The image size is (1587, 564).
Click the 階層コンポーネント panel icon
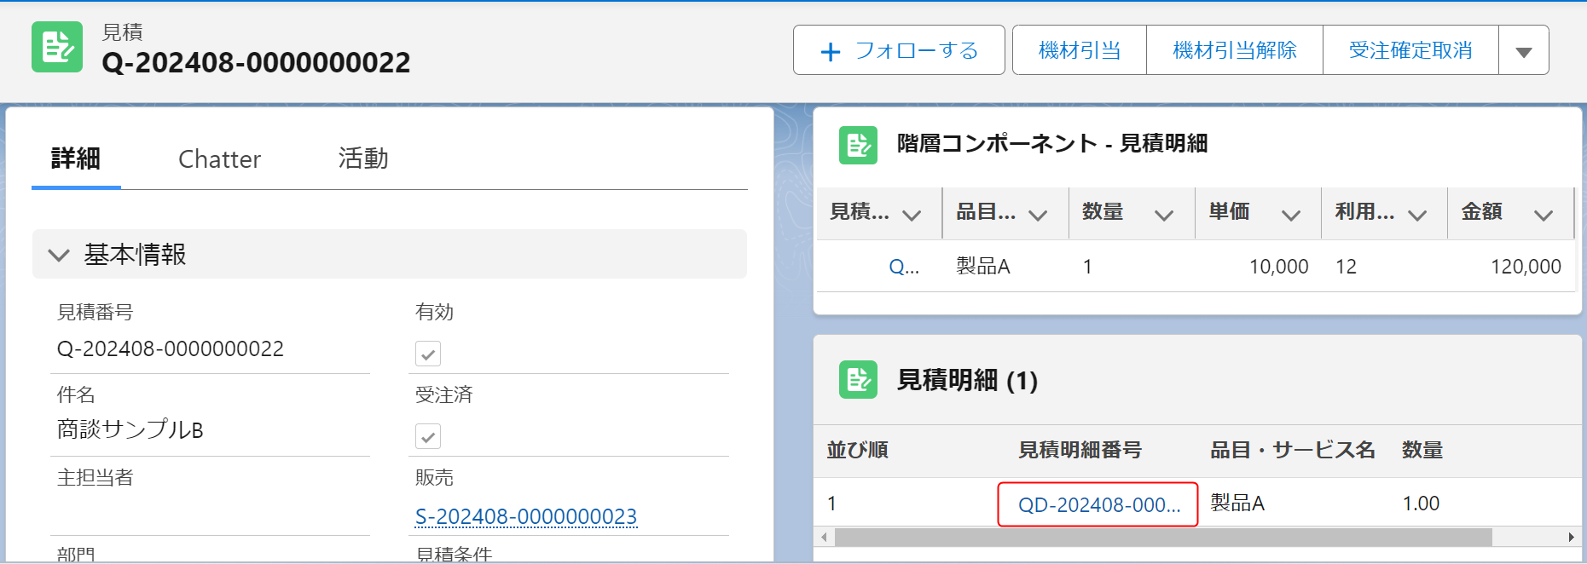857,145
